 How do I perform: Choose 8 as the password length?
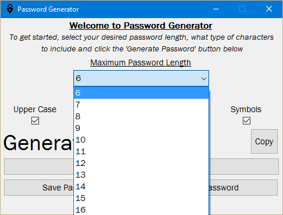[141, 116]
